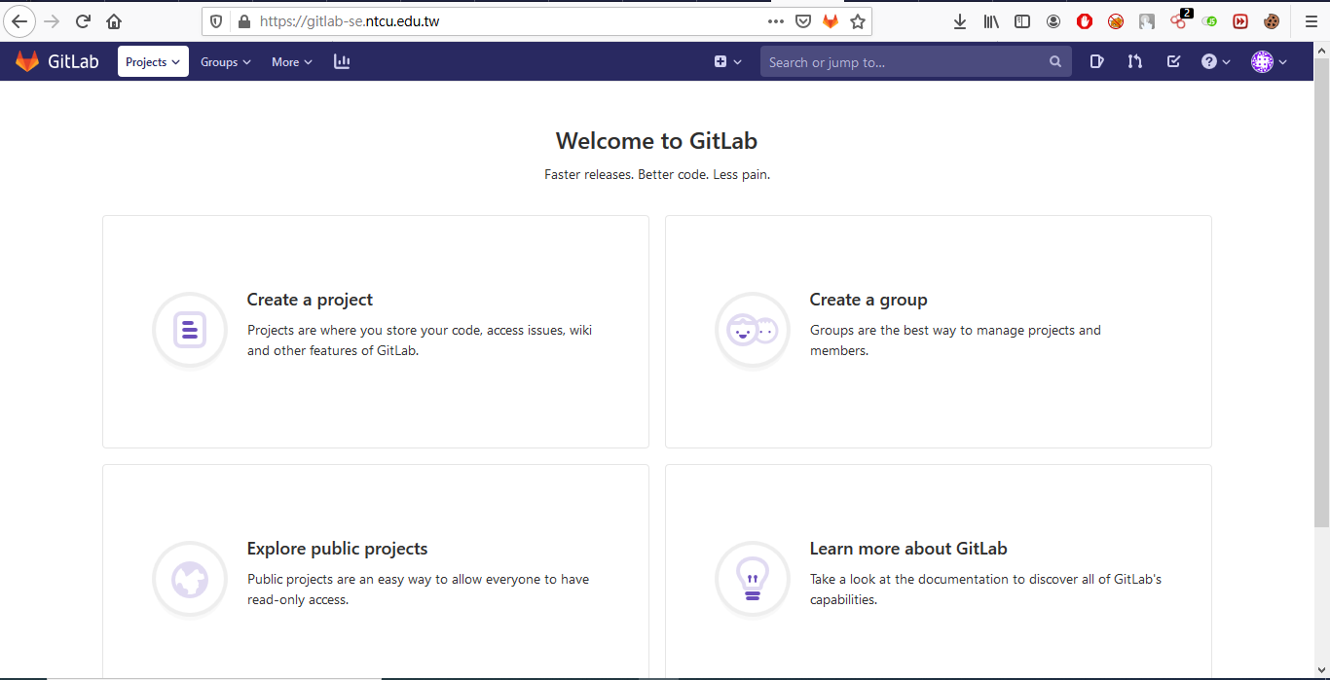Click the Create a project card title
The image size is (1330, 680).
(310, 300)
